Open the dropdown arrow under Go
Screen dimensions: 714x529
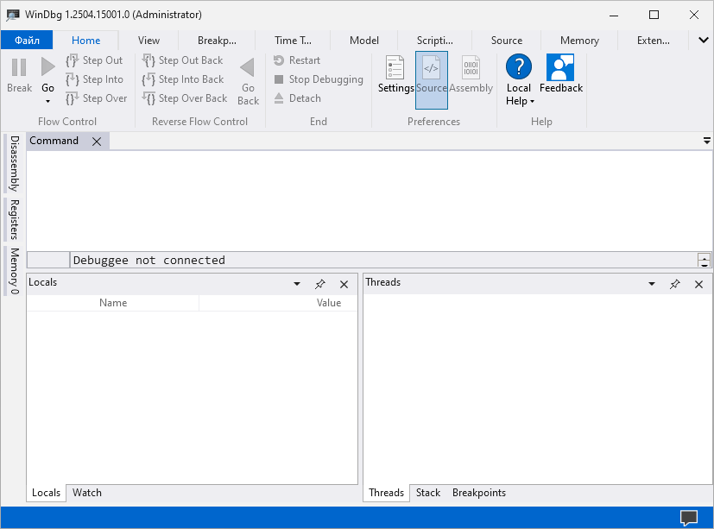(47, 101)
